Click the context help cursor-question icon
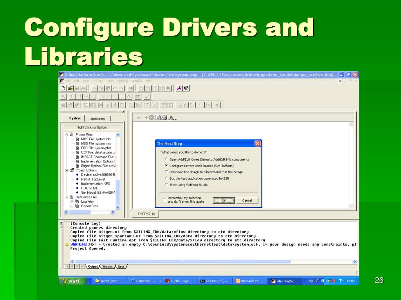401x300 pixels. coord(186,88)
